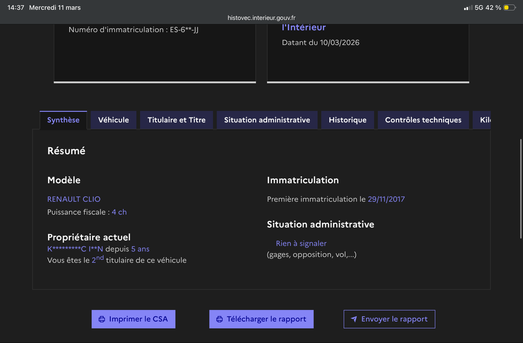Click the partially visible Kil tab
The height and width of the screenshot is (343, 523).
485,120
